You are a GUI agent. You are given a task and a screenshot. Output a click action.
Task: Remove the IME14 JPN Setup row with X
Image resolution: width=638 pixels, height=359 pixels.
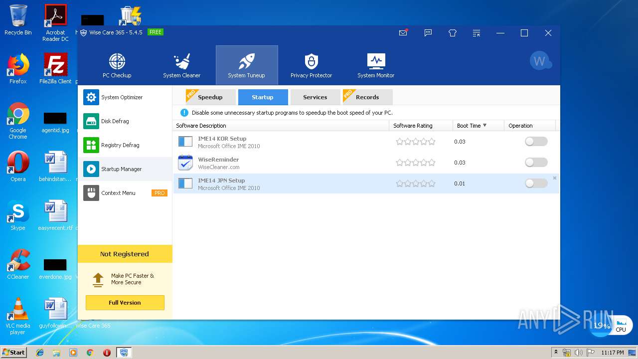pos(555,178)
